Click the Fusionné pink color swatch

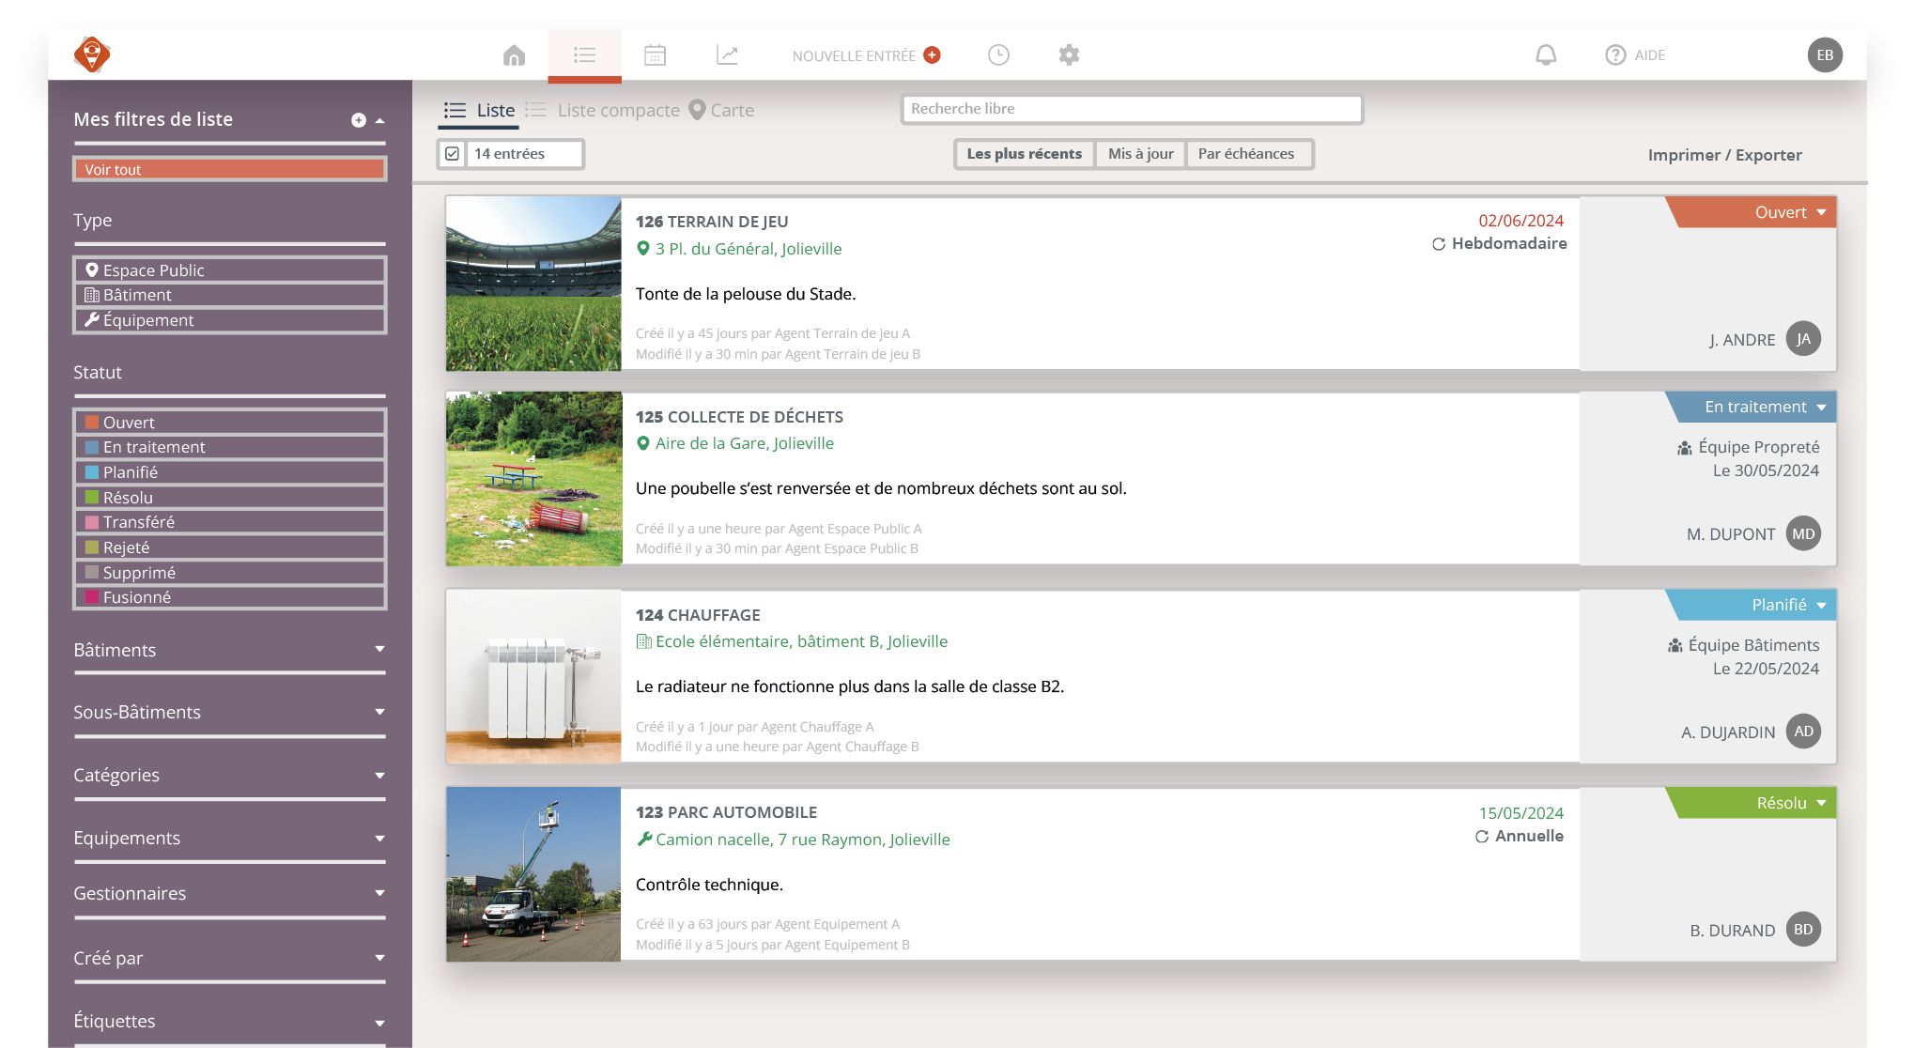click(92, 597)
